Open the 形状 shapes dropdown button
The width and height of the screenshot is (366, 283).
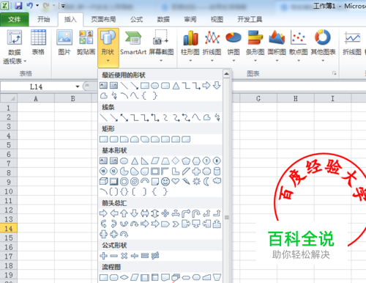(x=108, y=48)
